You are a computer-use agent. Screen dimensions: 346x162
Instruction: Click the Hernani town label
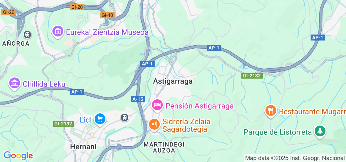83,147
